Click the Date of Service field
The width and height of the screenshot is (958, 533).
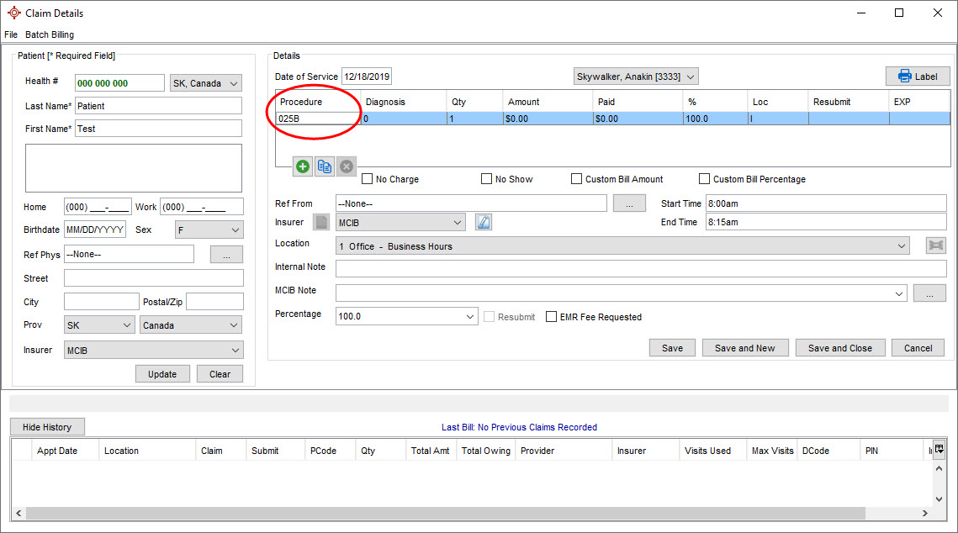[367, 77]
